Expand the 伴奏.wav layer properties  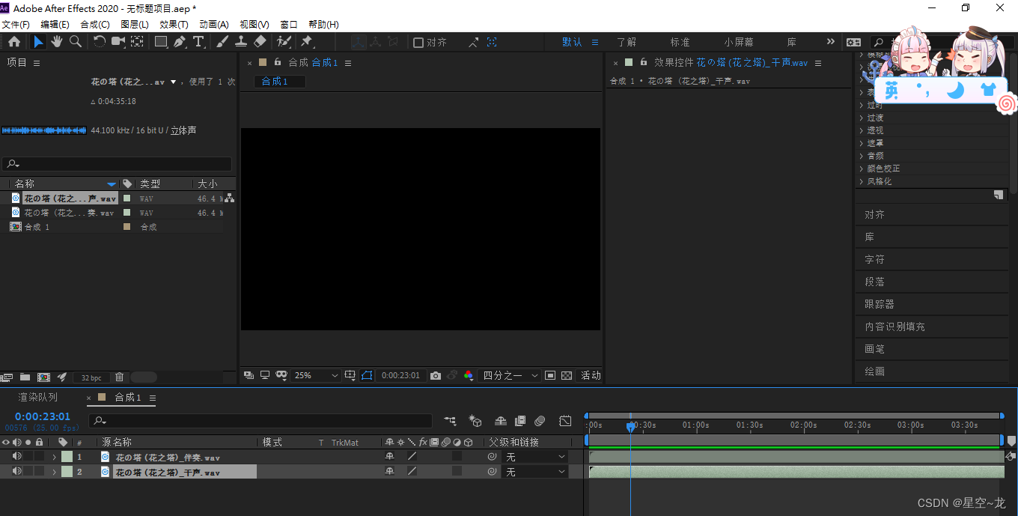click(54, 457)
